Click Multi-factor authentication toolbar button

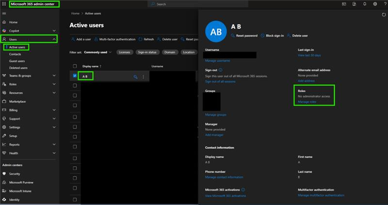pyautogui.click(x=115, y=39)
